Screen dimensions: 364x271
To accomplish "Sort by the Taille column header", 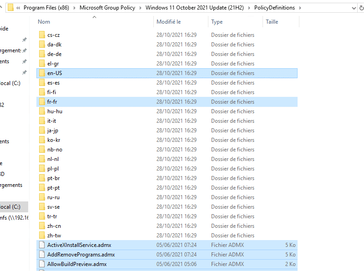I will coord(272,22).
